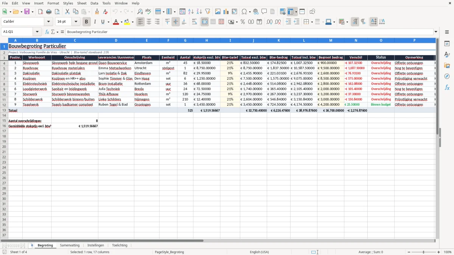
Task: Insert a pivot table
Action: [234, 12]
